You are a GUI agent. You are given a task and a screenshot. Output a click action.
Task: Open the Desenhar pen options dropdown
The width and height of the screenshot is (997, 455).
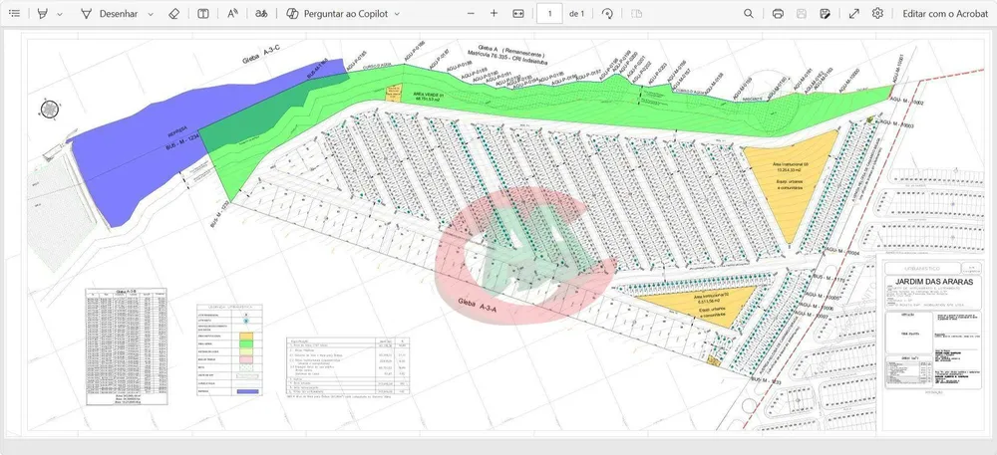coord(151,13)
